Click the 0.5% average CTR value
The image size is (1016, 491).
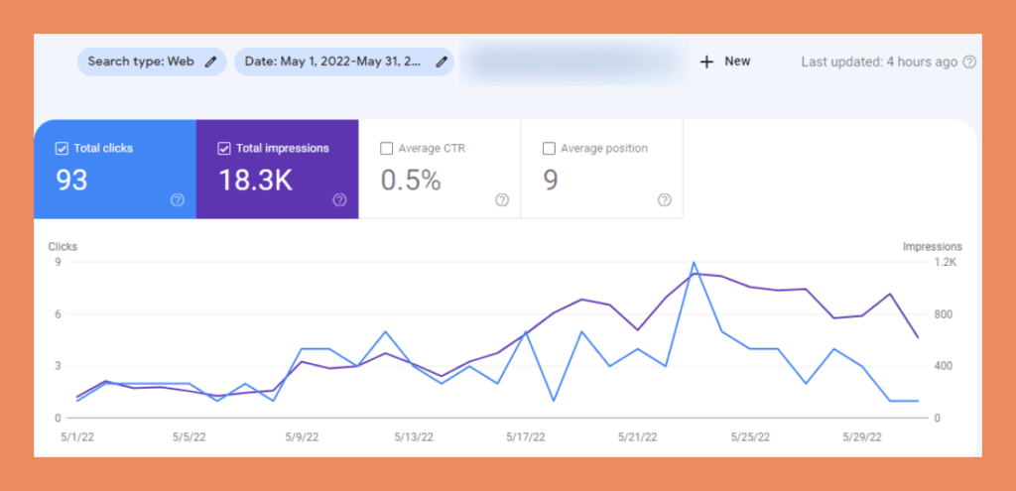pyautogui.click(x=411, y=181)
